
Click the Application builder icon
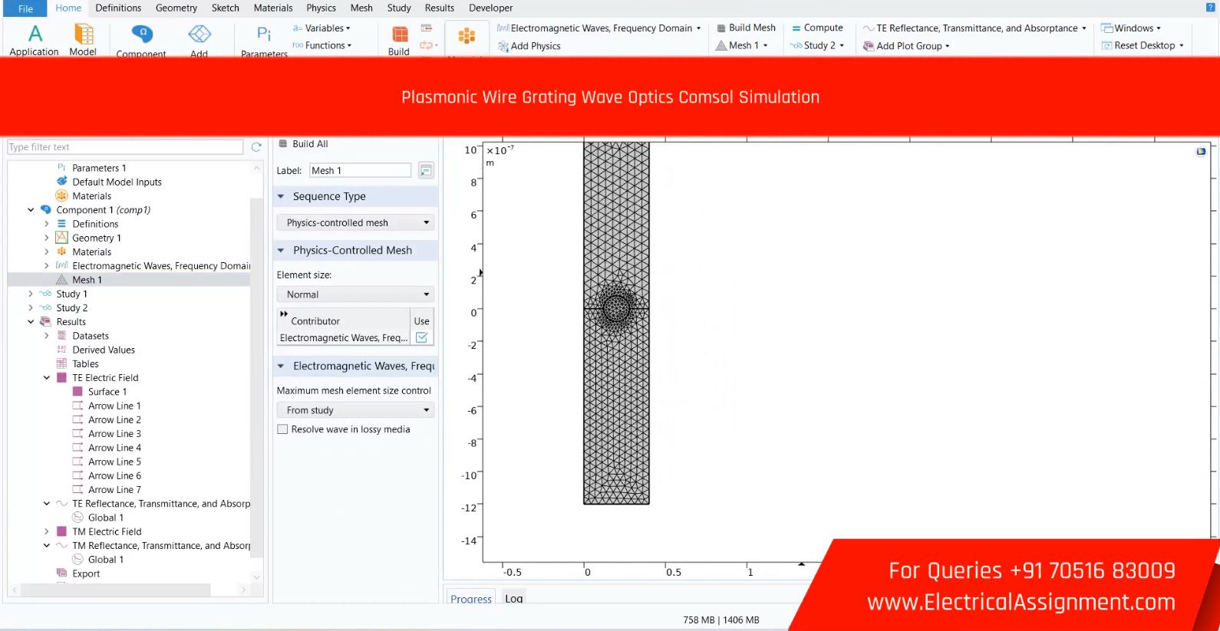point(35,35)
